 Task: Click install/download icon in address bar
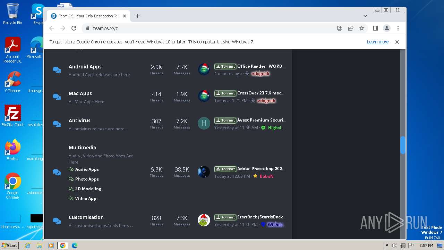point(340,28)
